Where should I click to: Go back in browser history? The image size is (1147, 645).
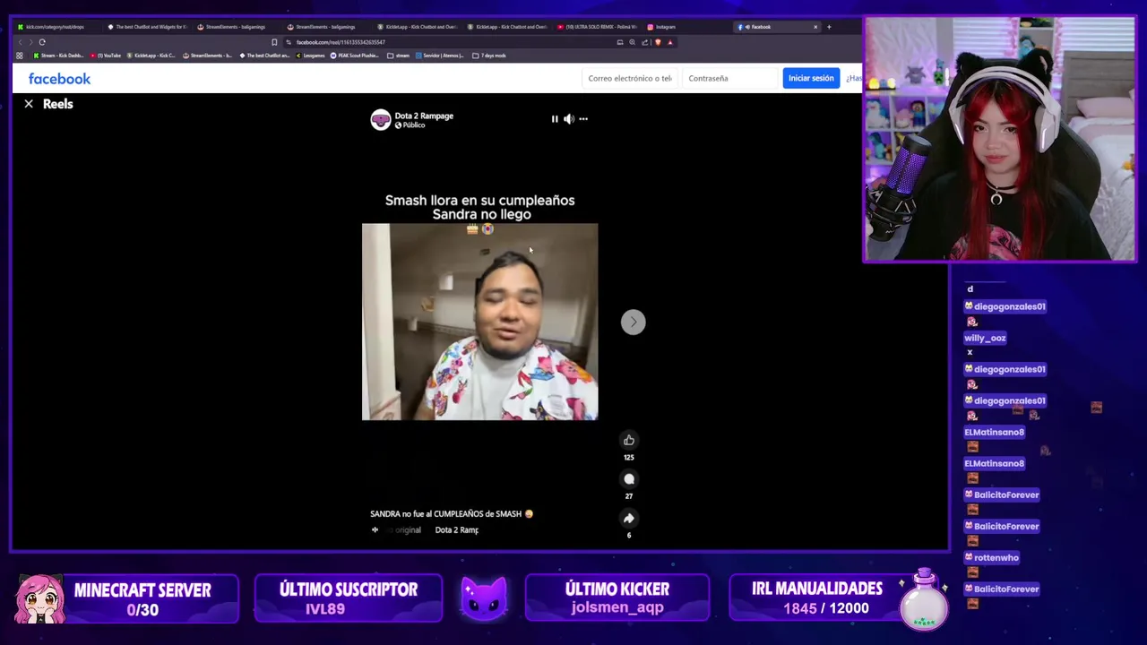[20, 42]
